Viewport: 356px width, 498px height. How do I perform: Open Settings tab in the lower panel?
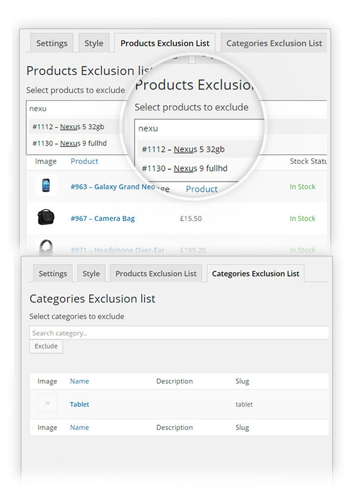tap(53, 274)
